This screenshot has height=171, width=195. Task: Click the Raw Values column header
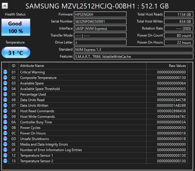pyautogui.click(x=167, y=66)
